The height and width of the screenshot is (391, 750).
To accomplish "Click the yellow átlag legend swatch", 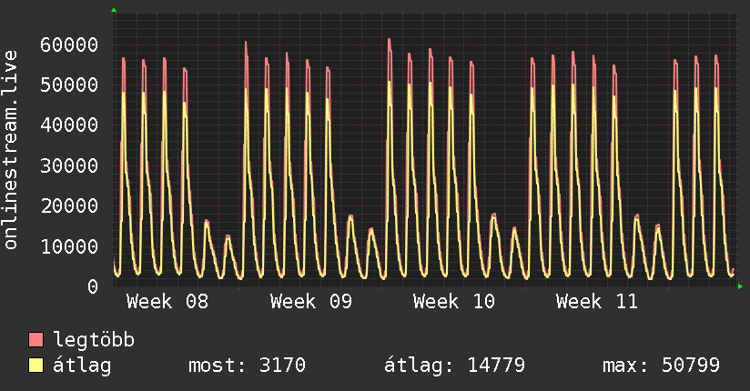I will (36, 366).
